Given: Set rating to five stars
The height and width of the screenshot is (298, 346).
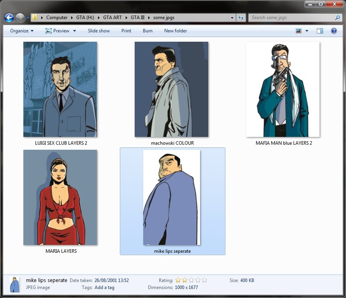Looking at the screenshot, I should click(205, 280).
